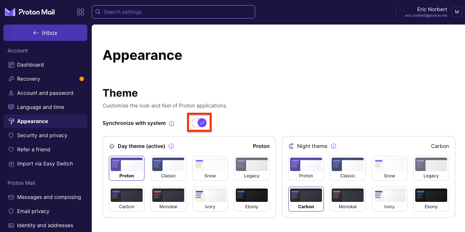Image resolution: width=465 pixels, height=232 pixels.
Task: Click the Import via Easy Switch icon
Action: (11, 164)
